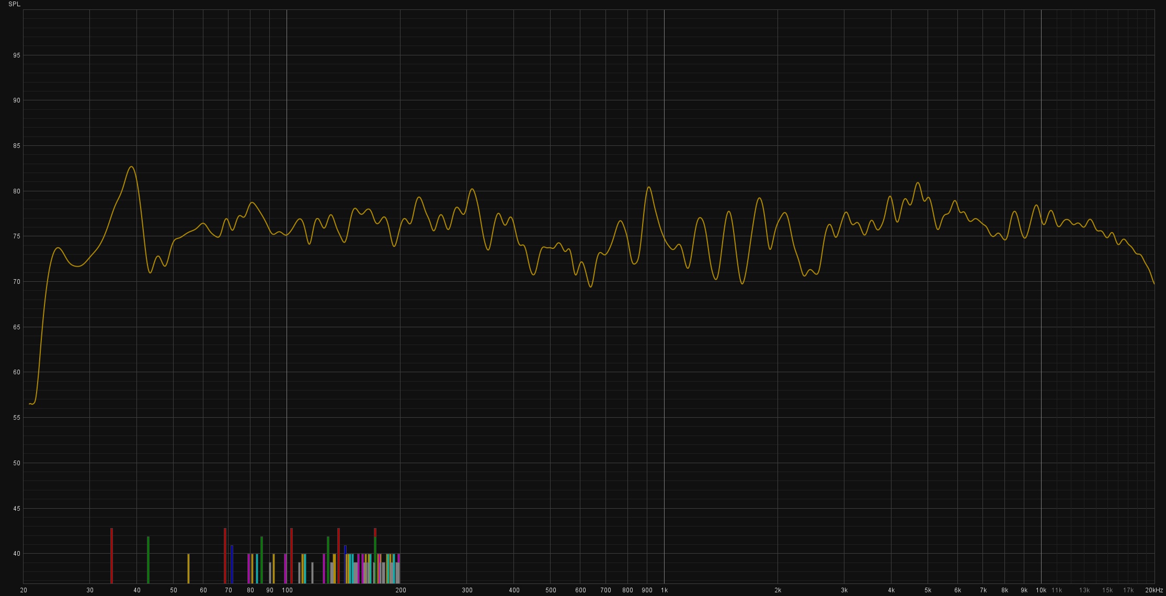The width and height of the screenshot is (1166, 596).
Task: Click the 2k label on frequency axis
Action: pos(778,590)
